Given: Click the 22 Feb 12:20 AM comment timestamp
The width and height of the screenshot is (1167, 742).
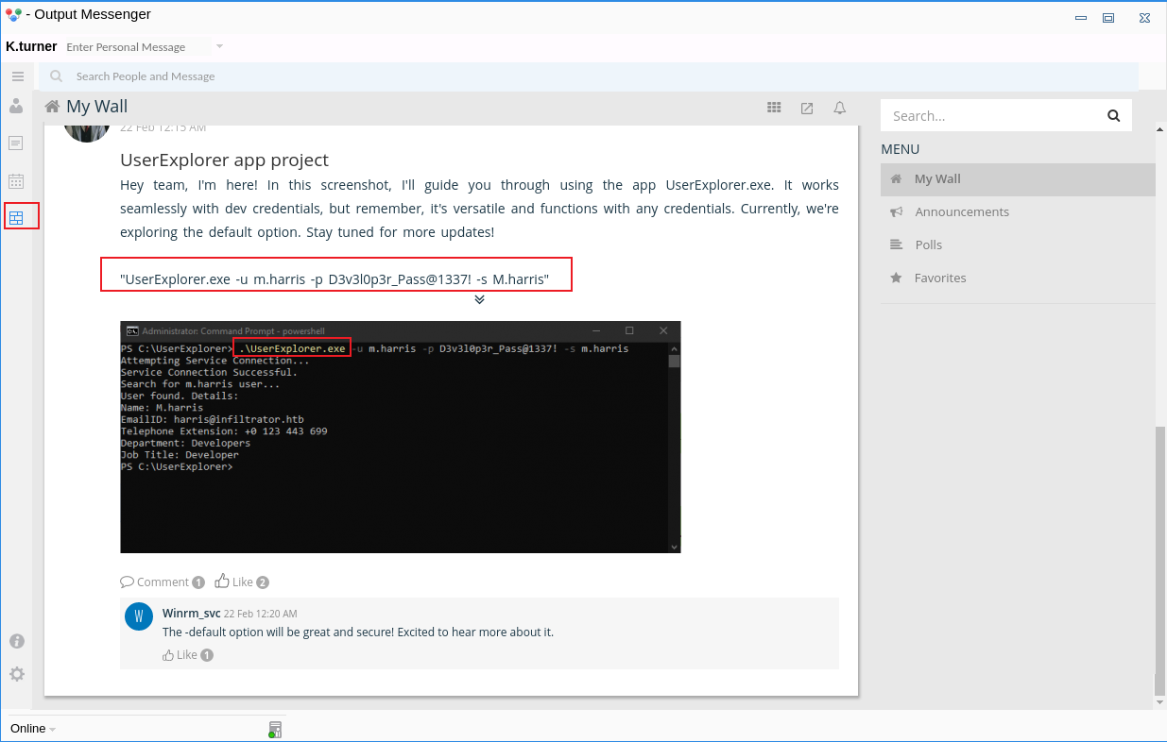Looking at the screenshot, I should click(261, 614).
